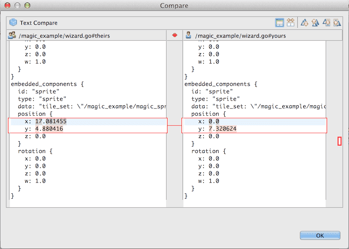Click type: "sprite" in theirs pane
The height and width of the screenshot is (249, 349).
42,99
